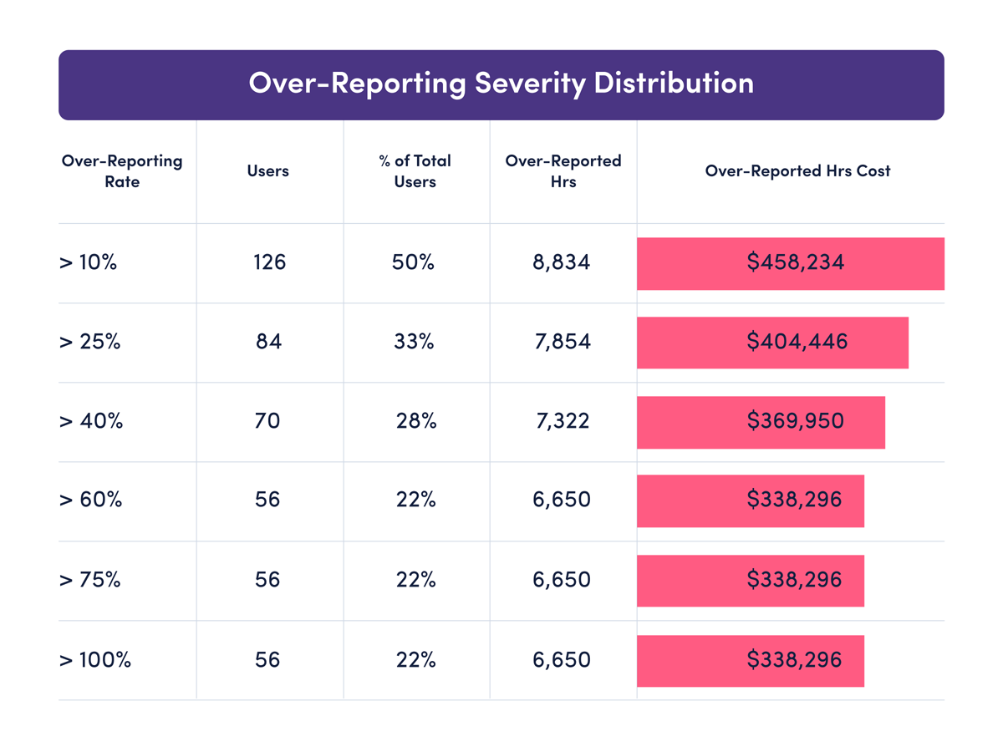Click the Over-Reported Hrs column header
The height and width of the screenshot is (752, 1003).
[563, 171]
